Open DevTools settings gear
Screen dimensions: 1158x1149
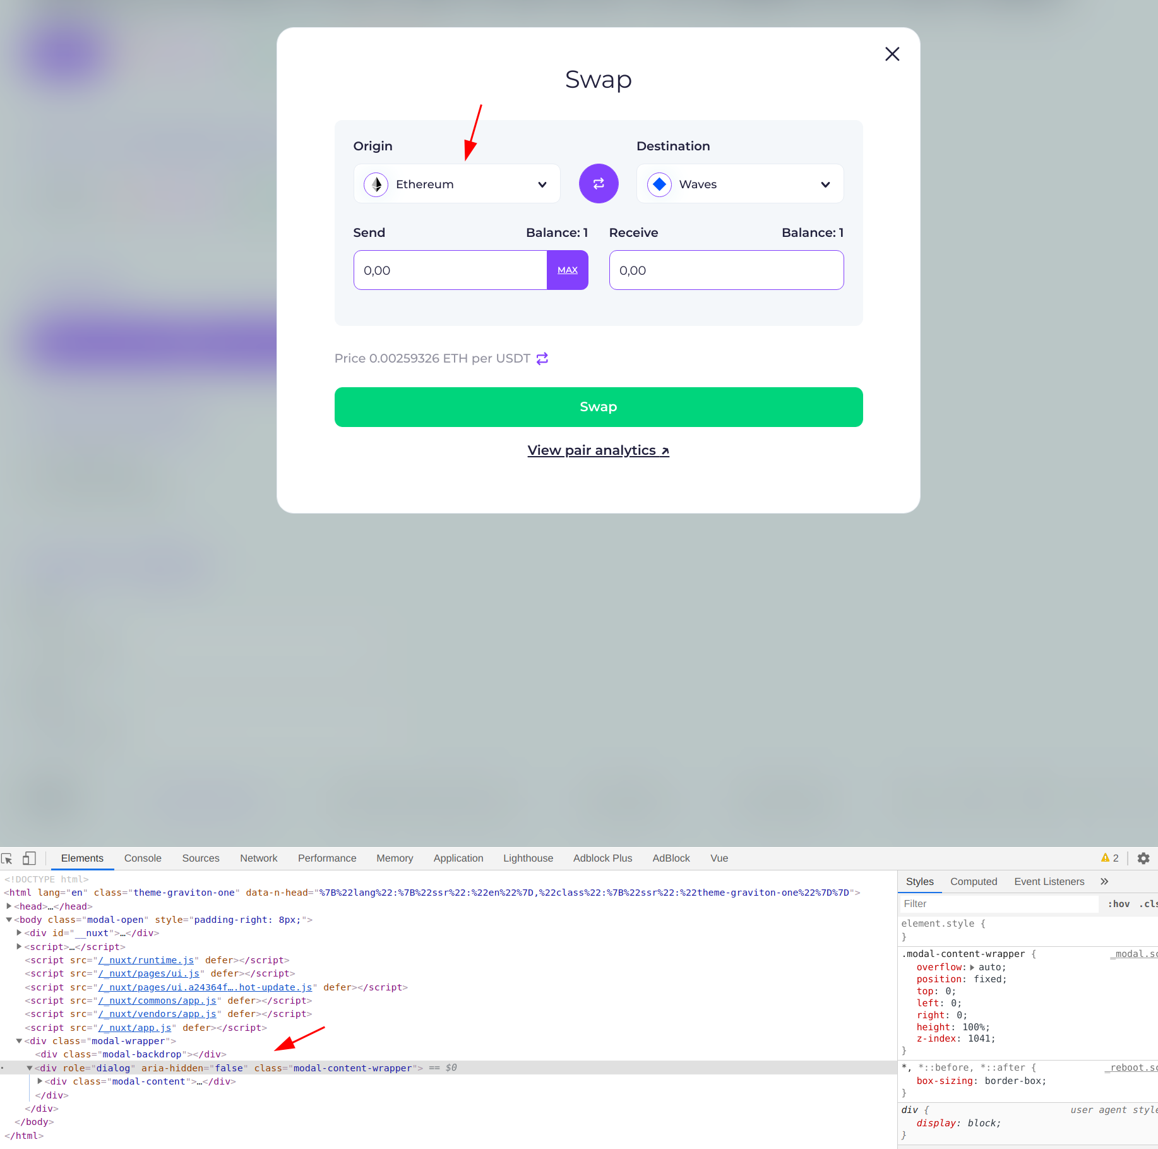pyautogui.click(x=1143, y=858)
